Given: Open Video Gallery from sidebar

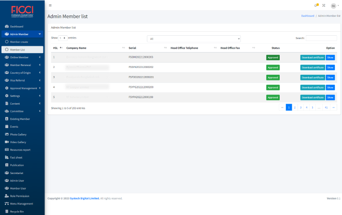Looking at the screenshot, I should [x=18, y=142].
